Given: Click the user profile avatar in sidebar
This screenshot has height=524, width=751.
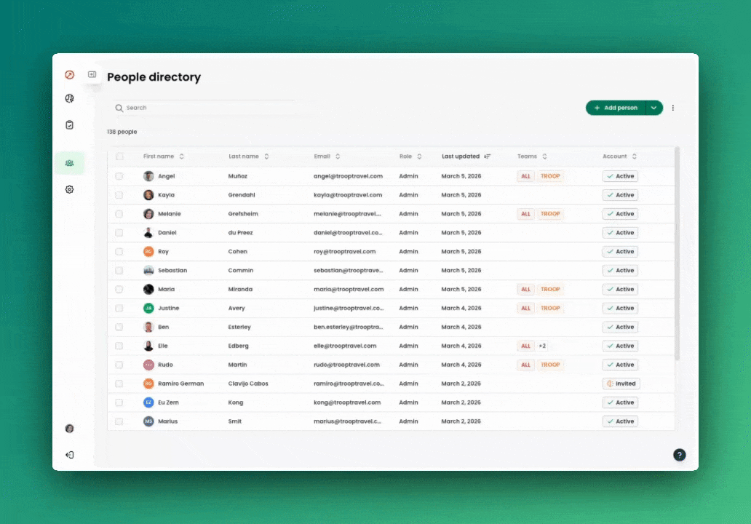Looking at the screenshot, I should pyautogui.click(x=69, y=429).
